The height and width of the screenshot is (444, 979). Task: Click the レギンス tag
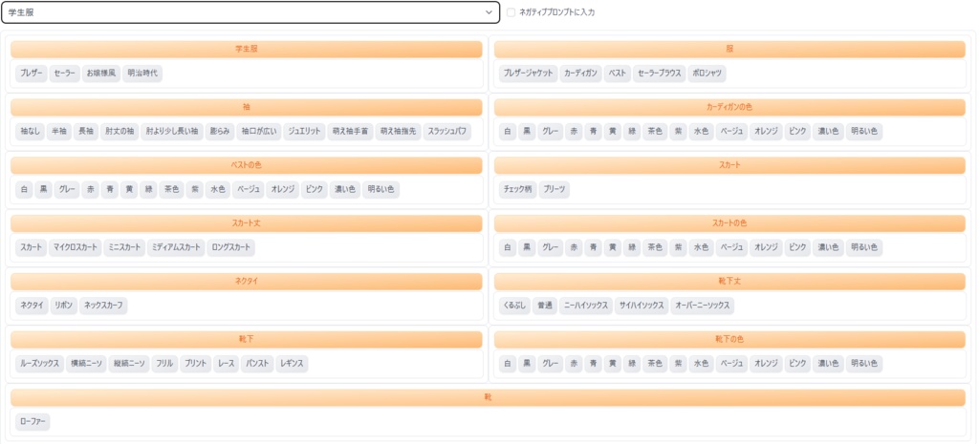293,364
